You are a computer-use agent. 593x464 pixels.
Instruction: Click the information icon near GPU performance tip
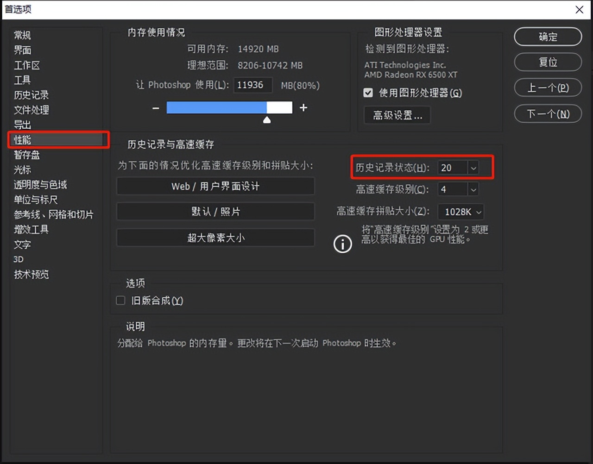[342, 244]
